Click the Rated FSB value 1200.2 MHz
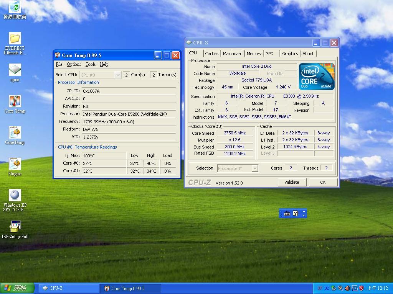This screenshot has width=393, height=294. (235, 154)
